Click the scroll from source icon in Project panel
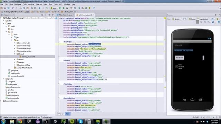 (x=42, y=15)
